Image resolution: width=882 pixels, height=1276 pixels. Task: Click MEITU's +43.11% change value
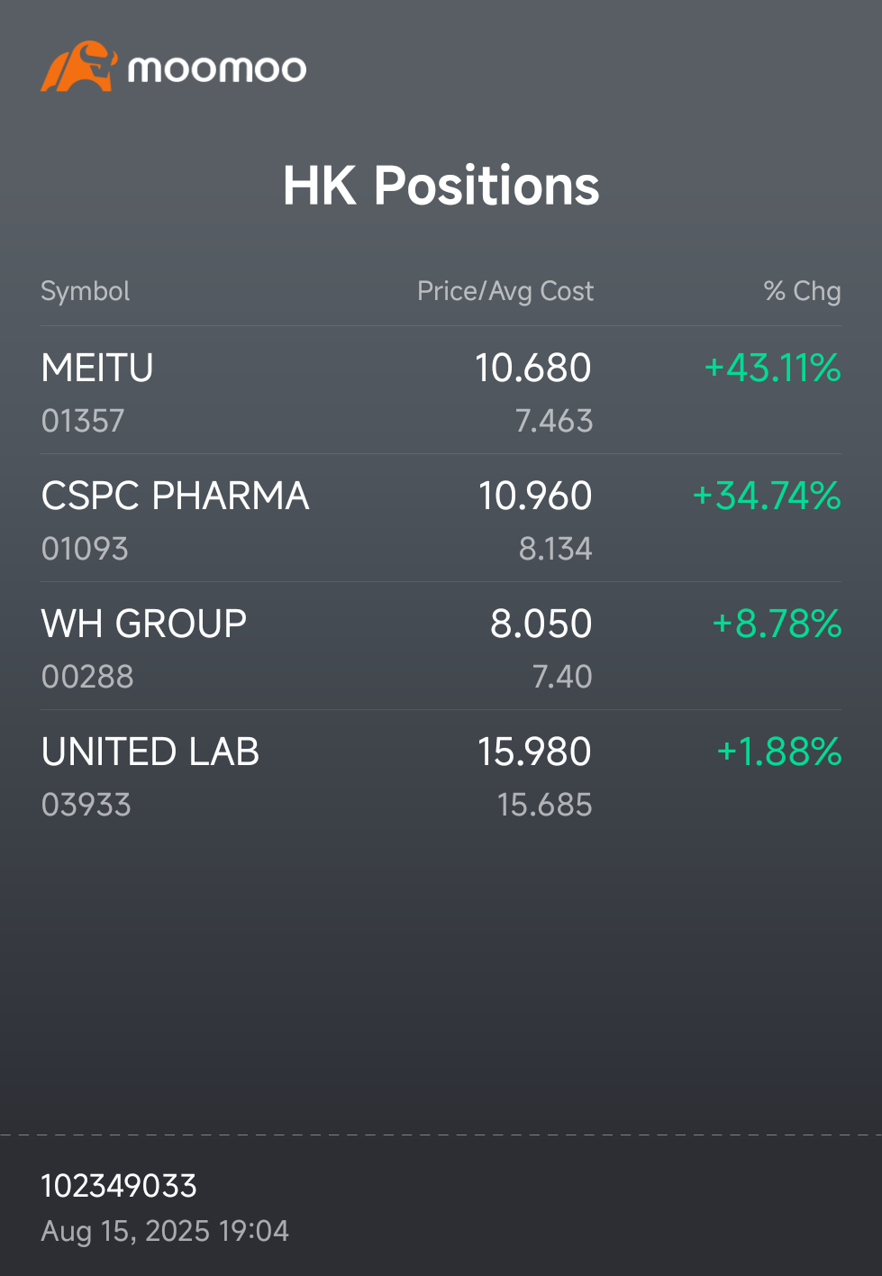pyautogui.click(x=772, y=368)
